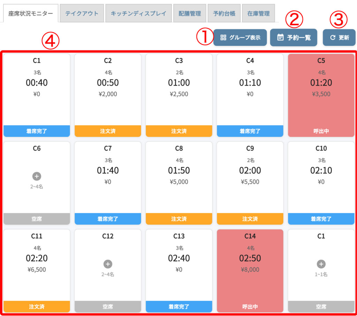357x316 pixels.
Task: Select the 座席状況モニター tab
Action: tap(31, 14)
